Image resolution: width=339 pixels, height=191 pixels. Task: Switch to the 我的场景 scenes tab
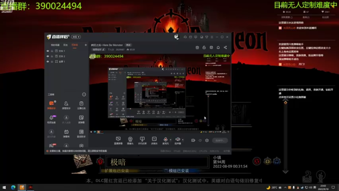pos(55,45)
